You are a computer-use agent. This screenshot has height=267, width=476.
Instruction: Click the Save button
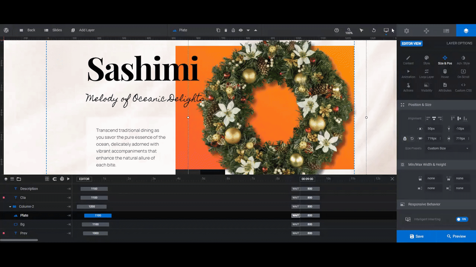click(416, 236)
